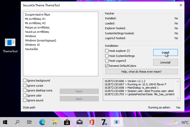Open the ThemeTool desktop shortcut icon
The width and height of the screenshot is (190, 127).
pos(10,45)
